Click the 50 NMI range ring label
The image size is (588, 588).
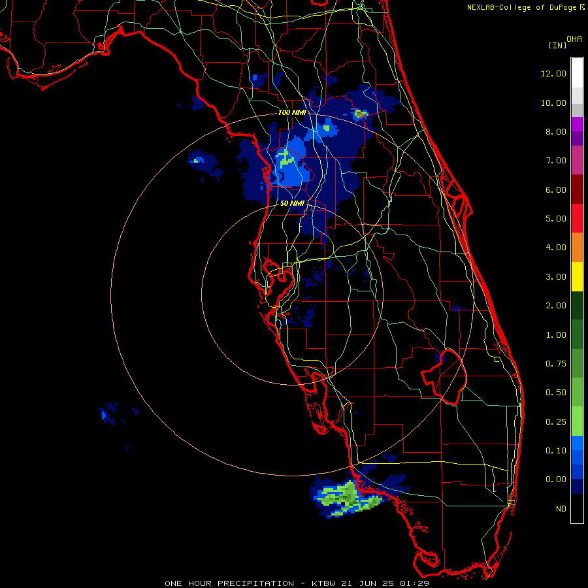pyautogui.click(x=292, y=203)
